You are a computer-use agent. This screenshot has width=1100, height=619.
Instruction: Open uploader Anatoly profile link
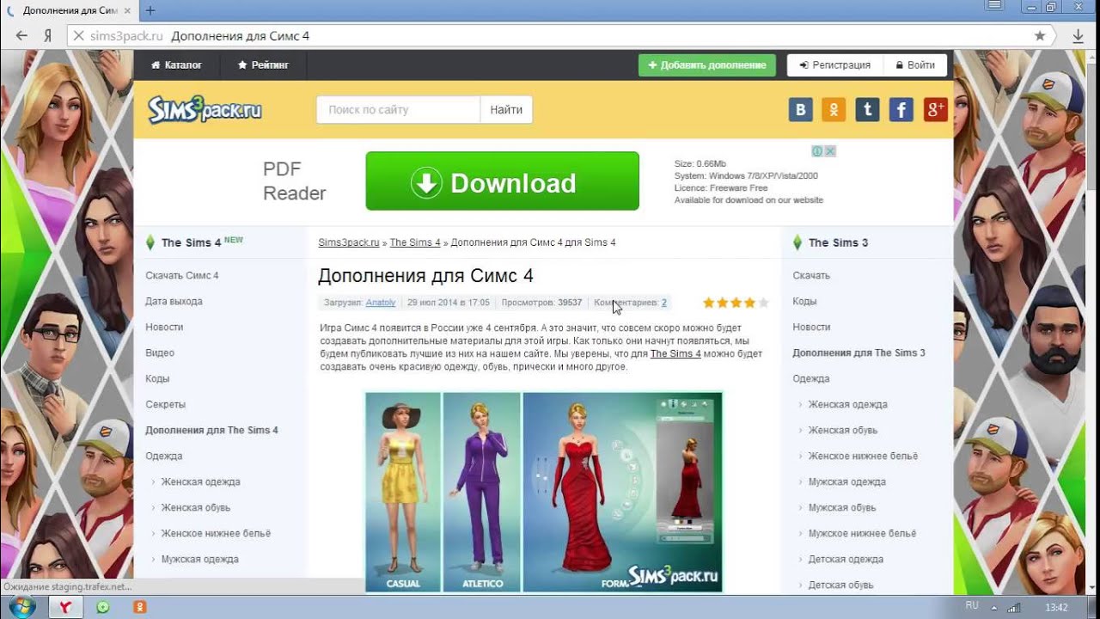[x=381, y=303]
